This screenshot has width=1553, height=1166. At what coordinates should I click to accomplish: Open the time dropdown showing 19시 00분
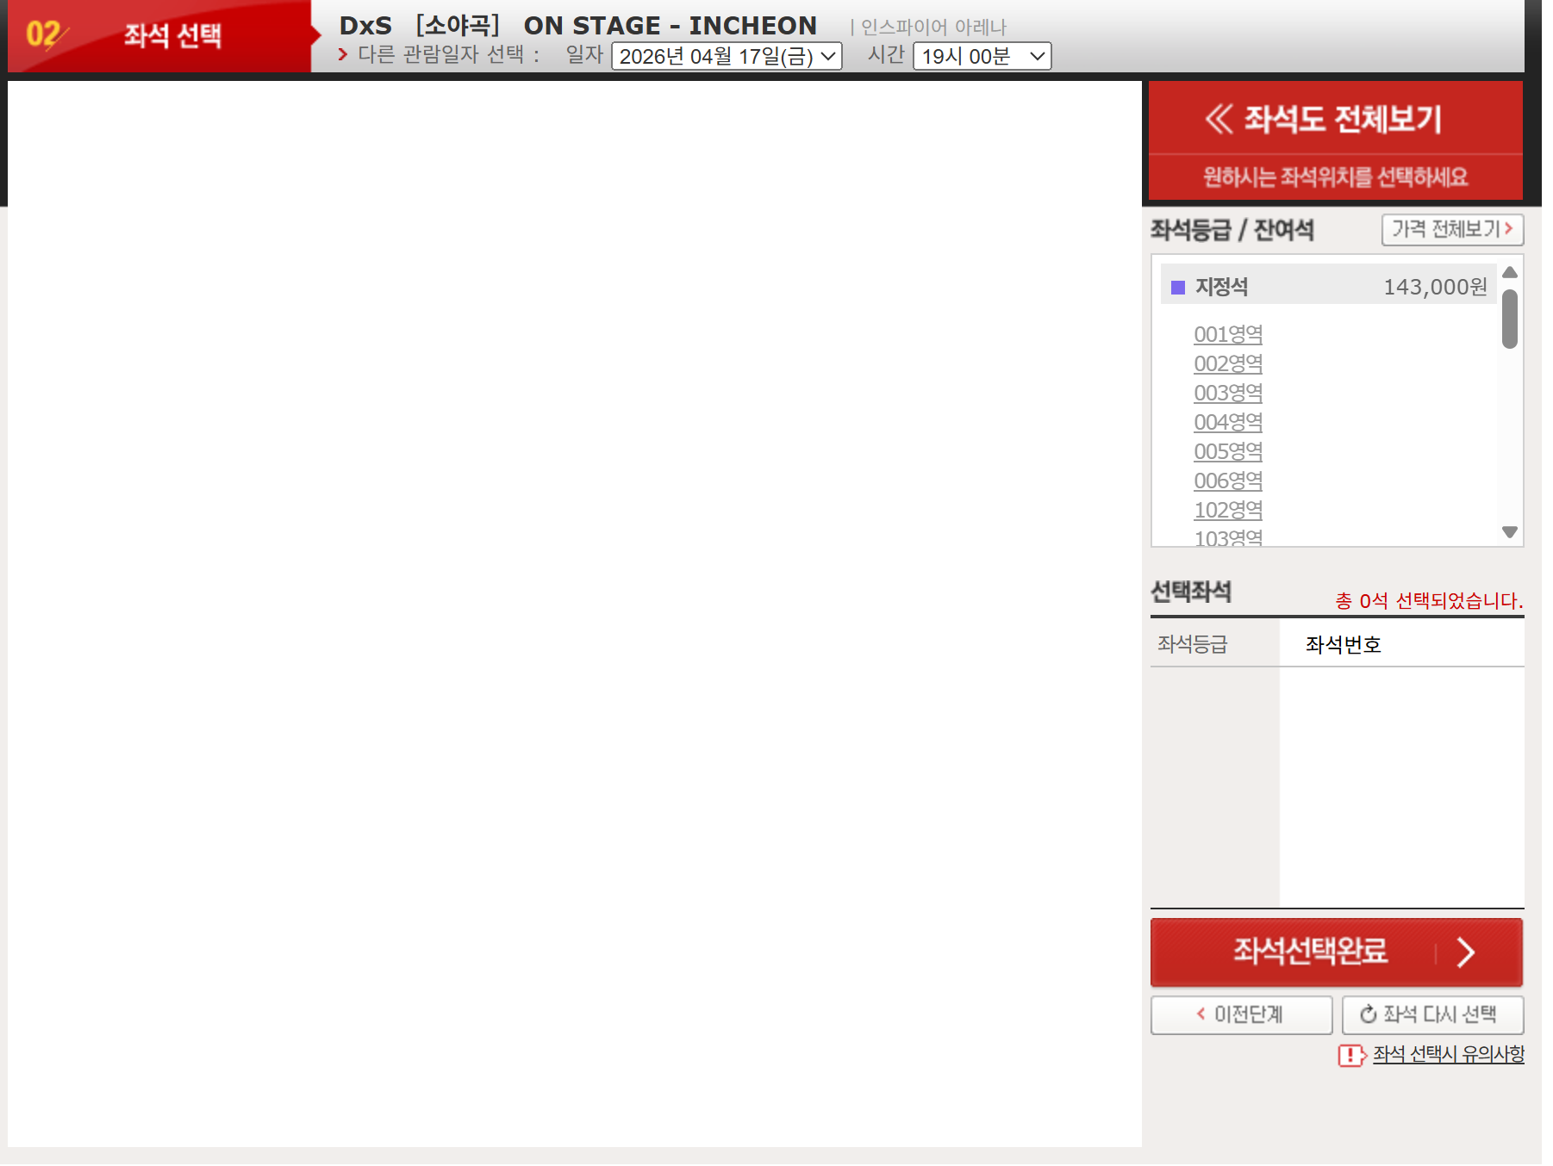click(x=982, y=57)
